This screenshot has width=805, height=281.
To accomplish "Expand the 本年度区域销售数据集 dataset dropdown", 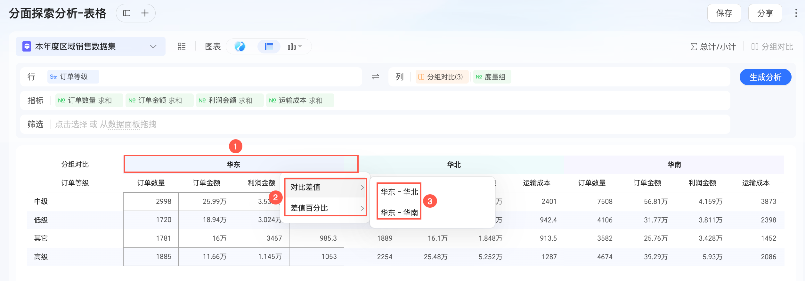I will [153, 47].
